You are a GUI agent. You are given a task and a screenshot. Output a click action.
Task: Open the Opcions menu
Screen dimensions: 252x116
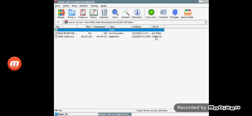[x=94, y=6]
